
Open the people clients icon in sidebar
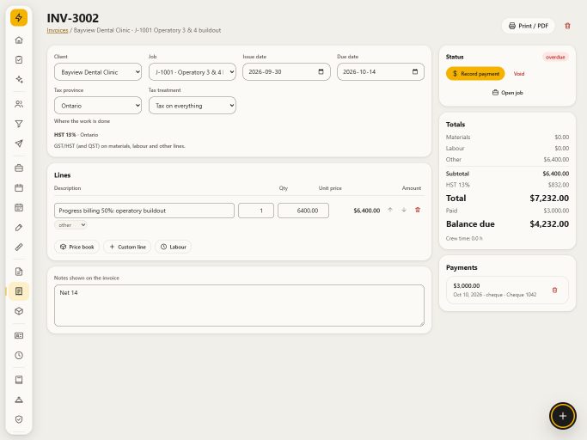coord(19,104)
